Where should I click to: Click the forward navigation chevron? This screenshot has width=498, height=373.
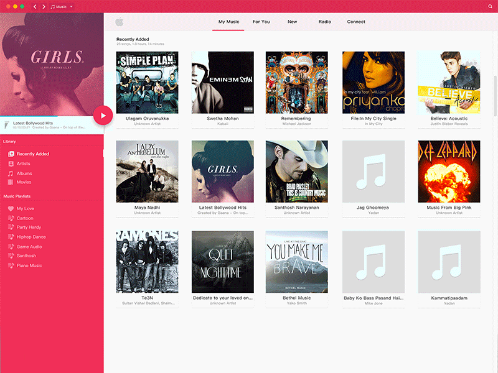[42, 6]
